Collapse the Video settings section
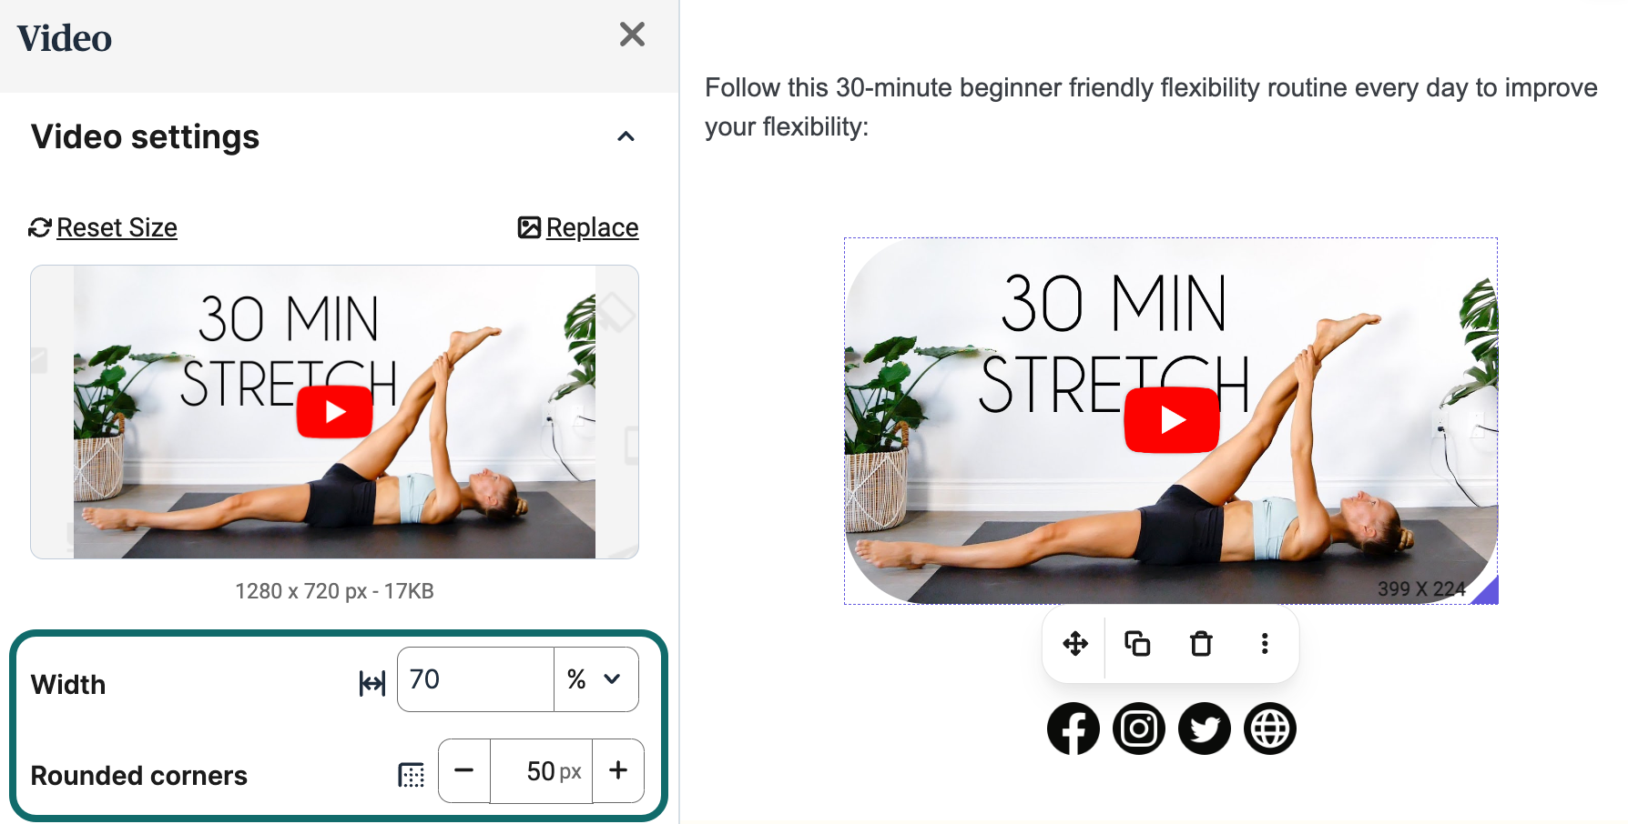1628x824 pixels. [x=626, y=136]
